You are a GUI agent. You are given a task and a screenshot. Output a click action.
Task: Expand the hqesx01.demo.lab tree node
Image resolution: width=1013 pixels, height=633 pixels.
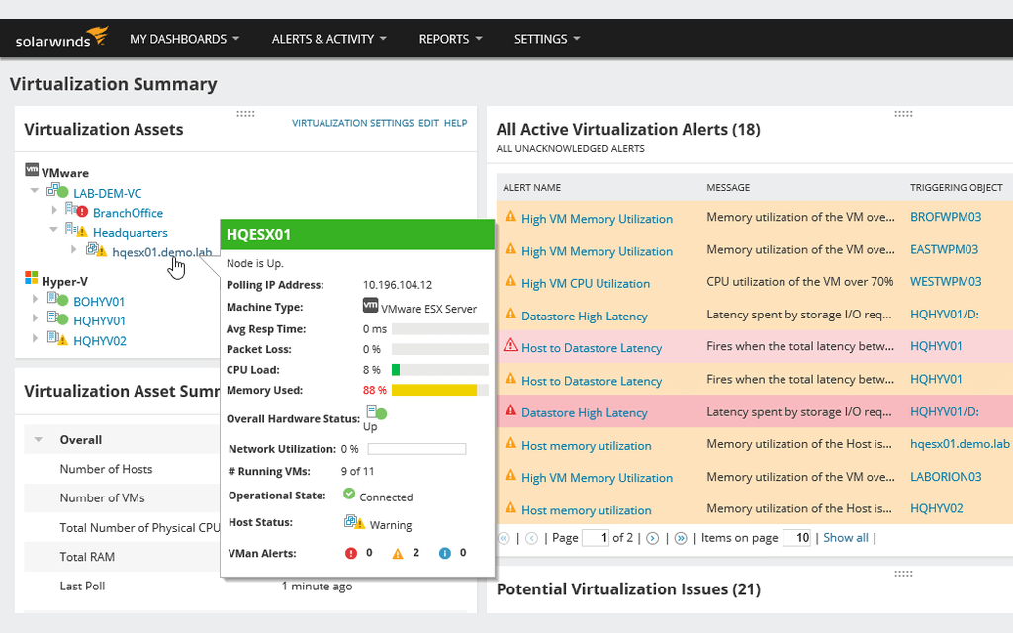(73, 249)
